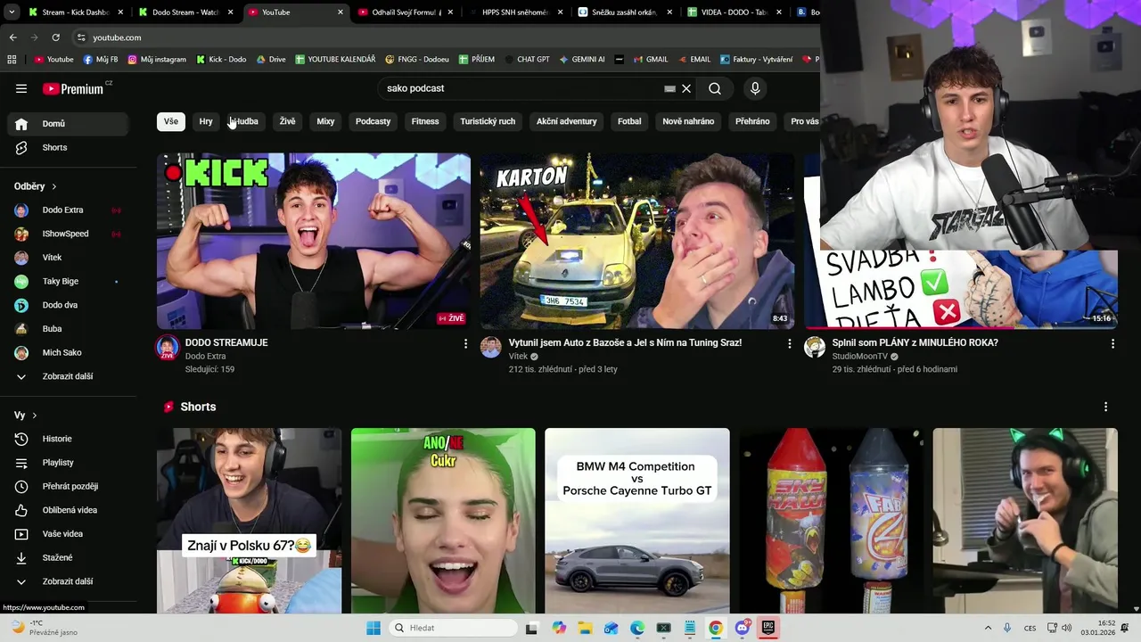Switch to Dodo Stream browser tab

click(185, 12)
